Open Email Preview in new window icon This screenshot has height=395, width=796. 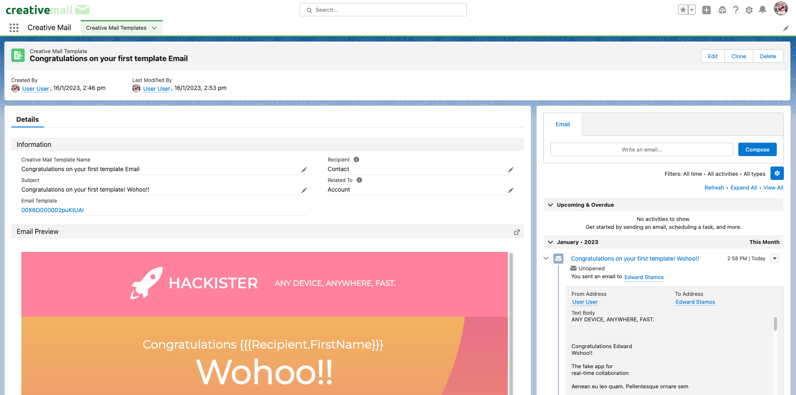(517, 232)
